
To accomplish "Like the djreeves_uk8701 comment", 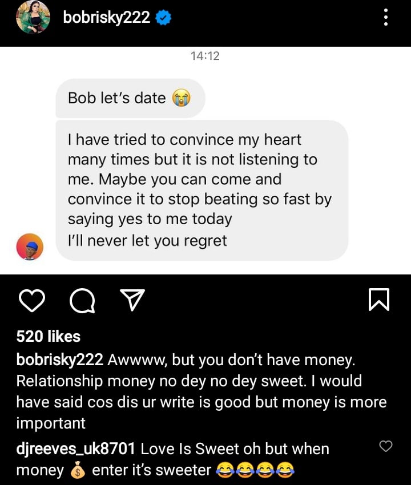I will [x=386, y=446].
